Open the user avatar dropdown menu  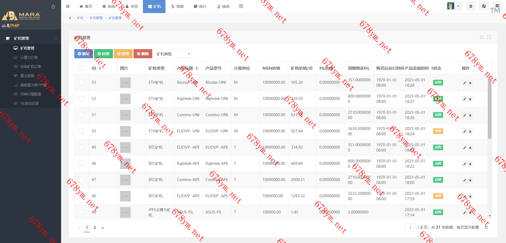pyautogui.click(x=454, y=6)
